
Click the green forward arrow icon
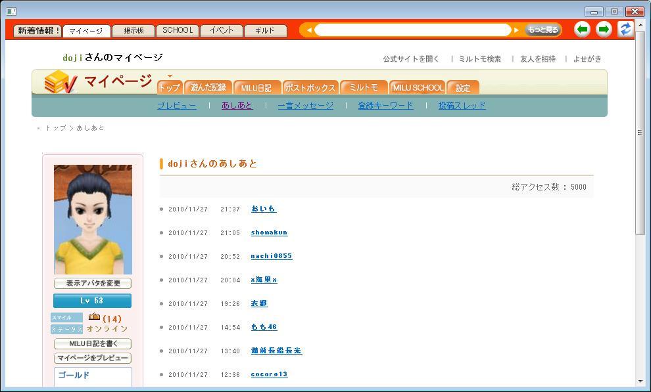[603, 30]
